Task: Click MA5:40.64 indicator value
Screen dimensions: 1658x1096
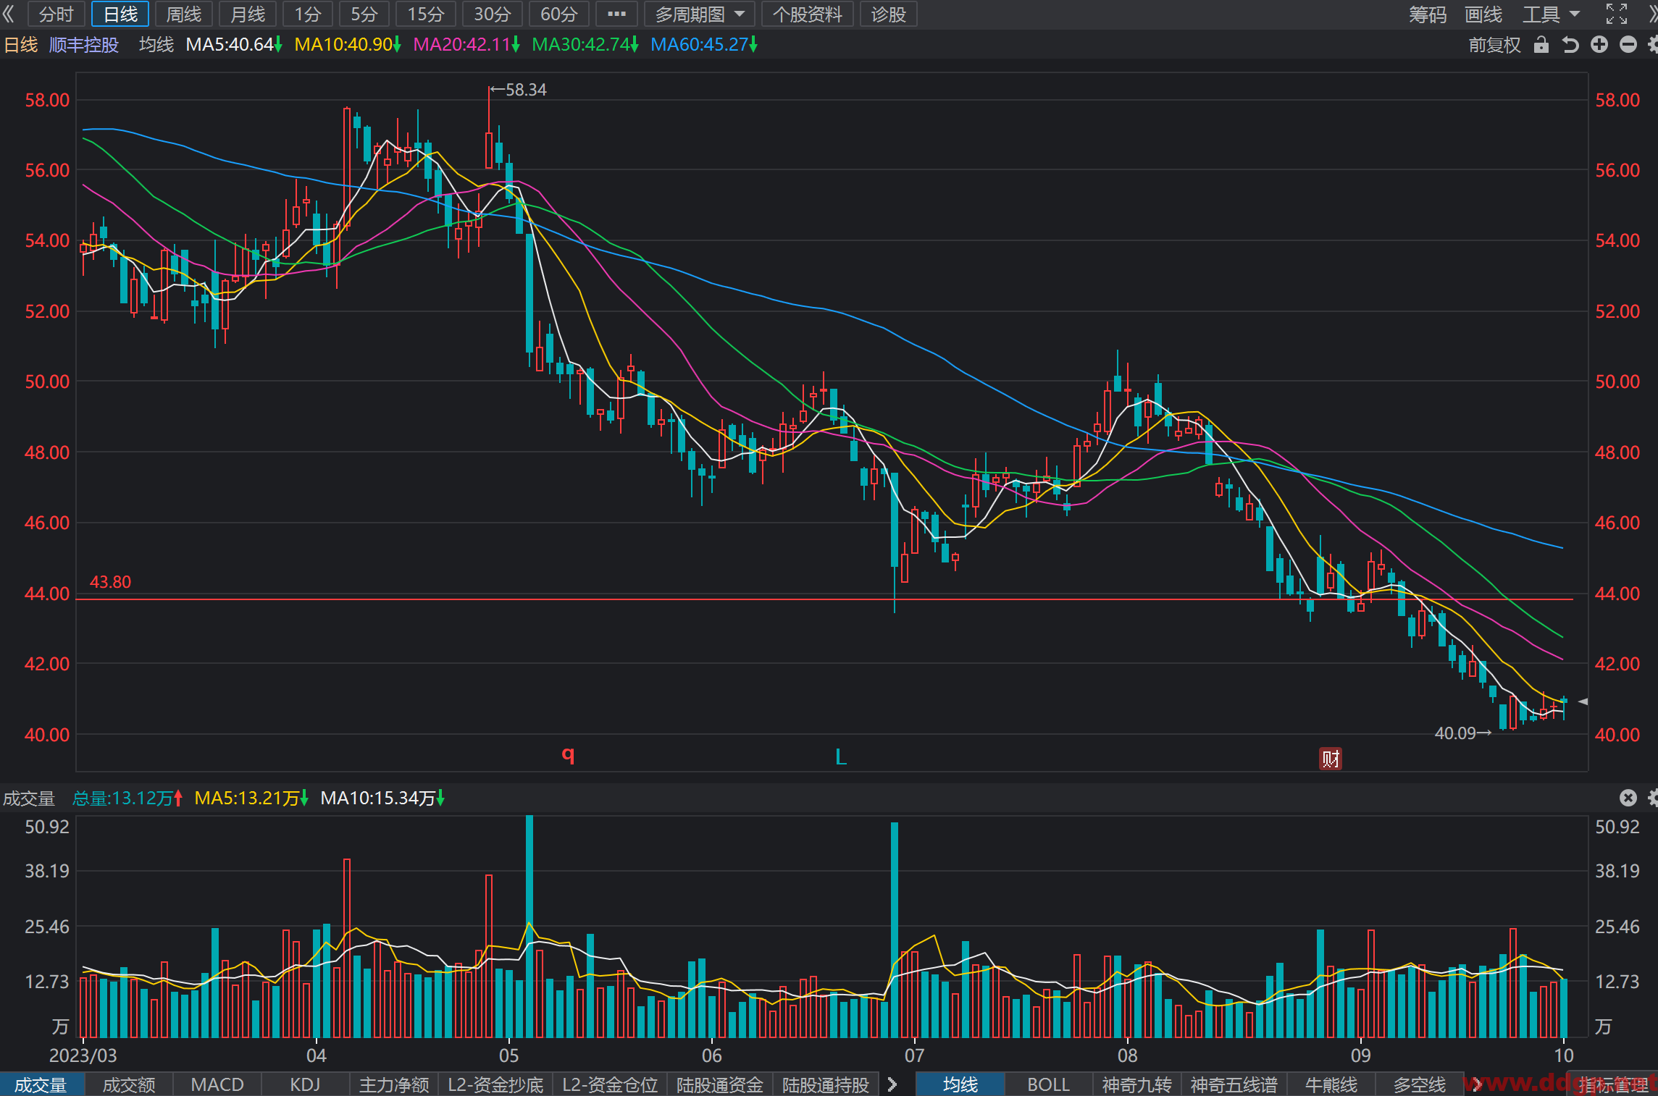Action: 234,45
